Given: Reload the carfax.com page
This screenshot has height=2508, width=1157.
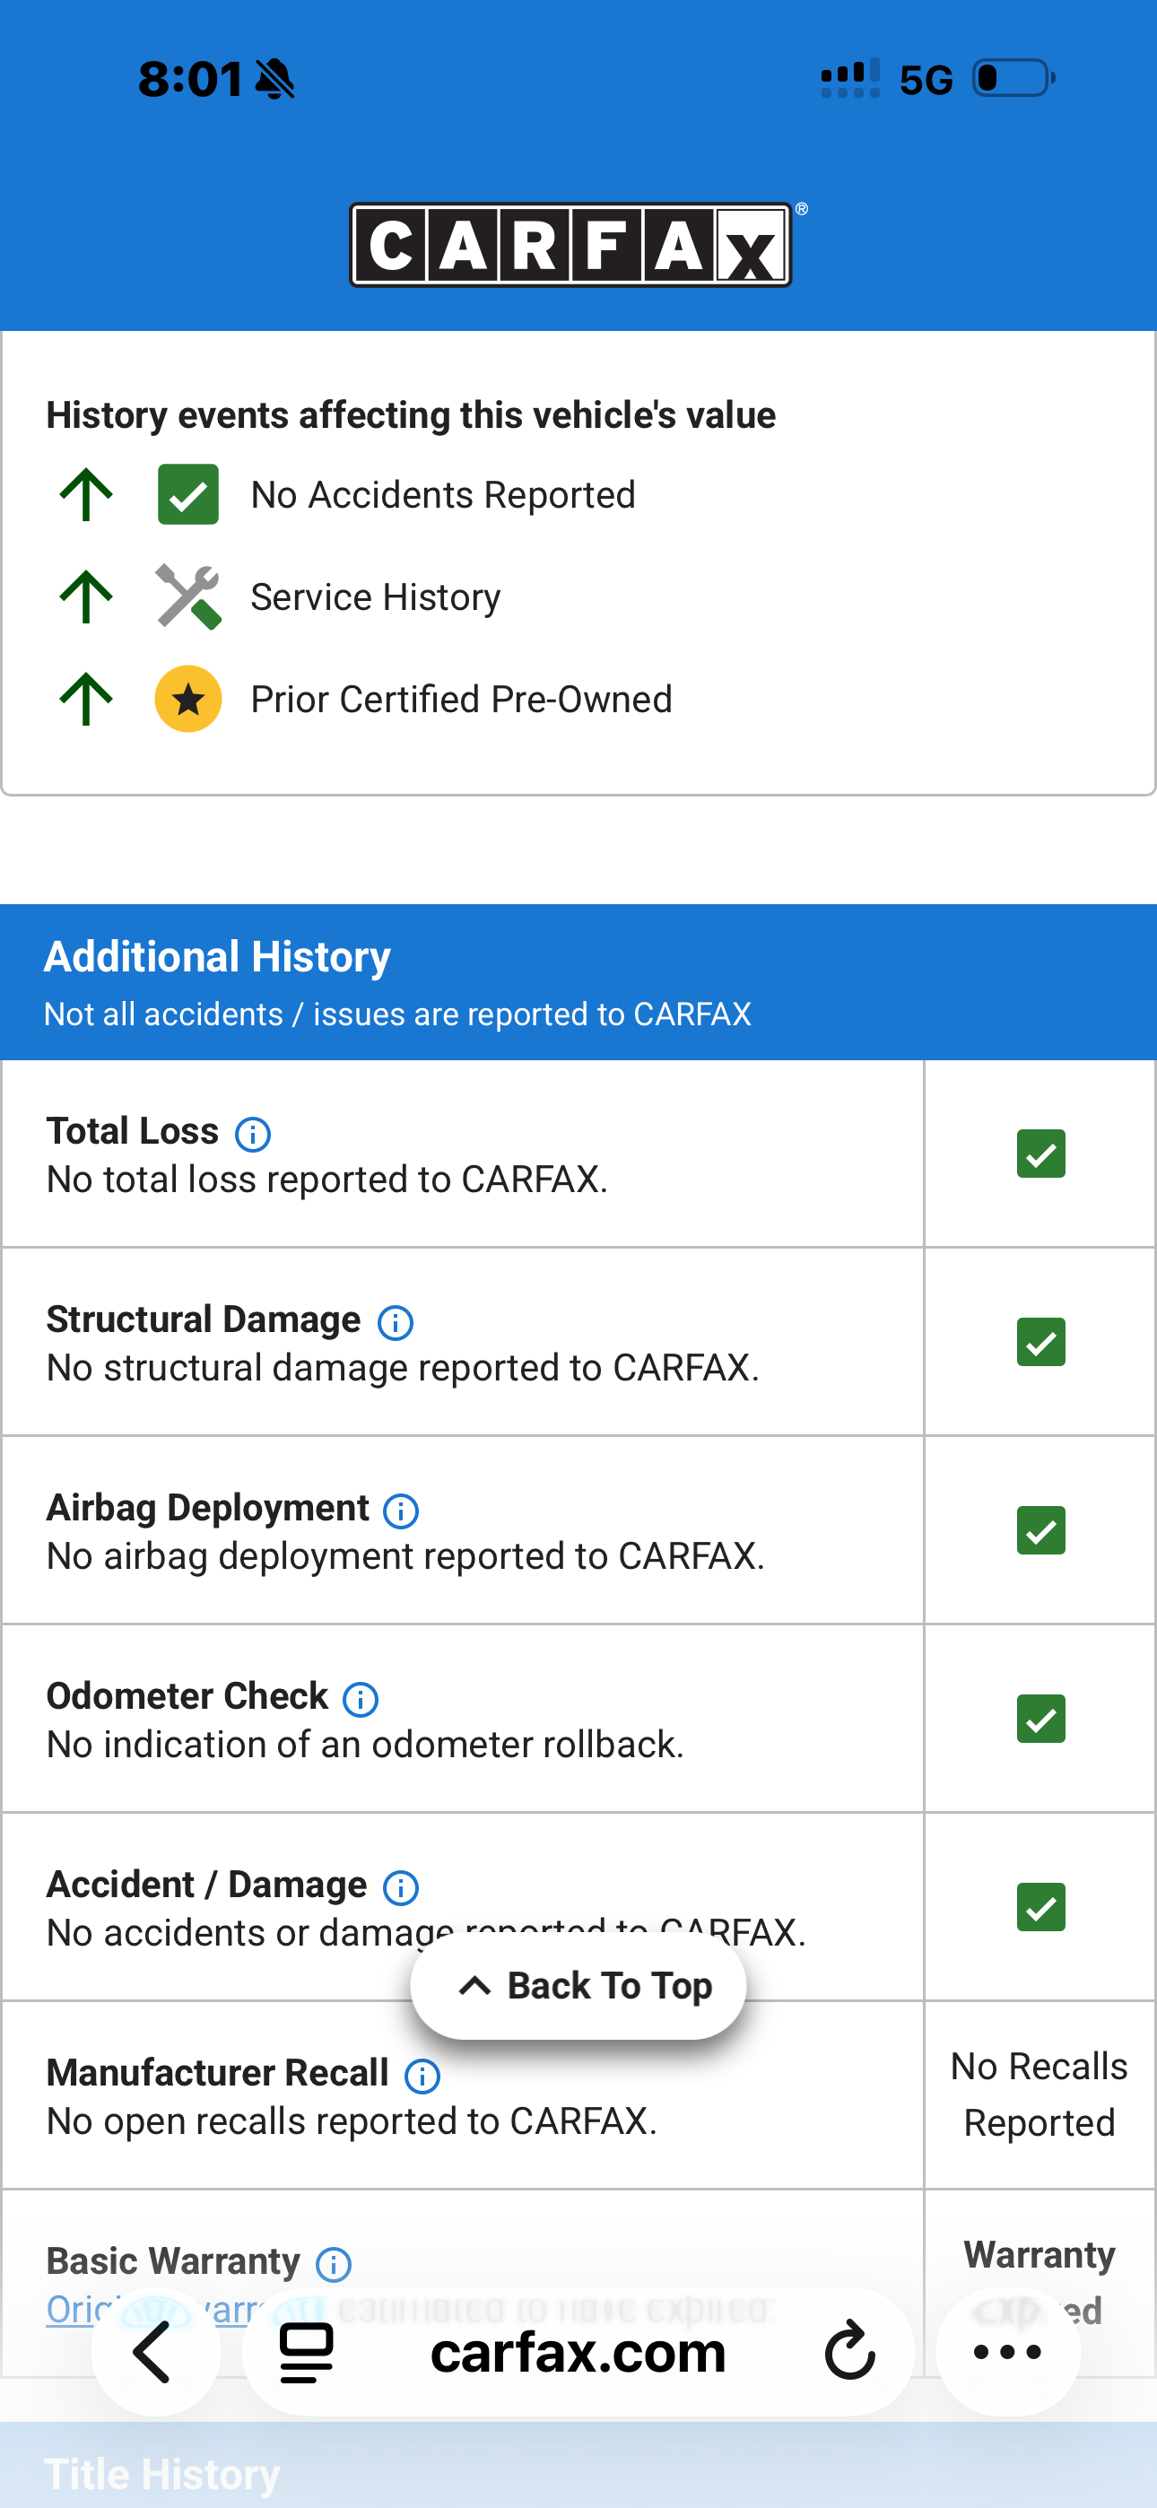Looking at the screenshot, I should pos(849,2351).
